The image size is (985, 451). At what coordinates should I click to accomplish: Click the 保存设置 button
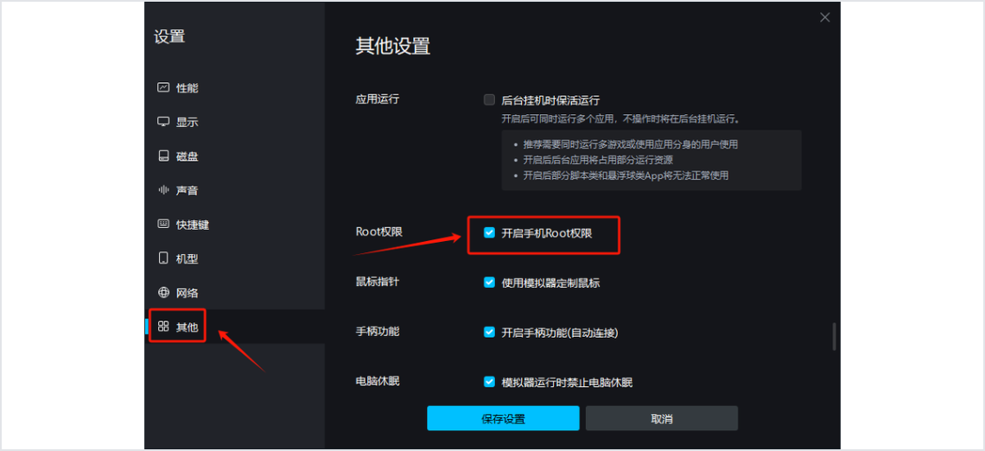(x=503, y=418)
